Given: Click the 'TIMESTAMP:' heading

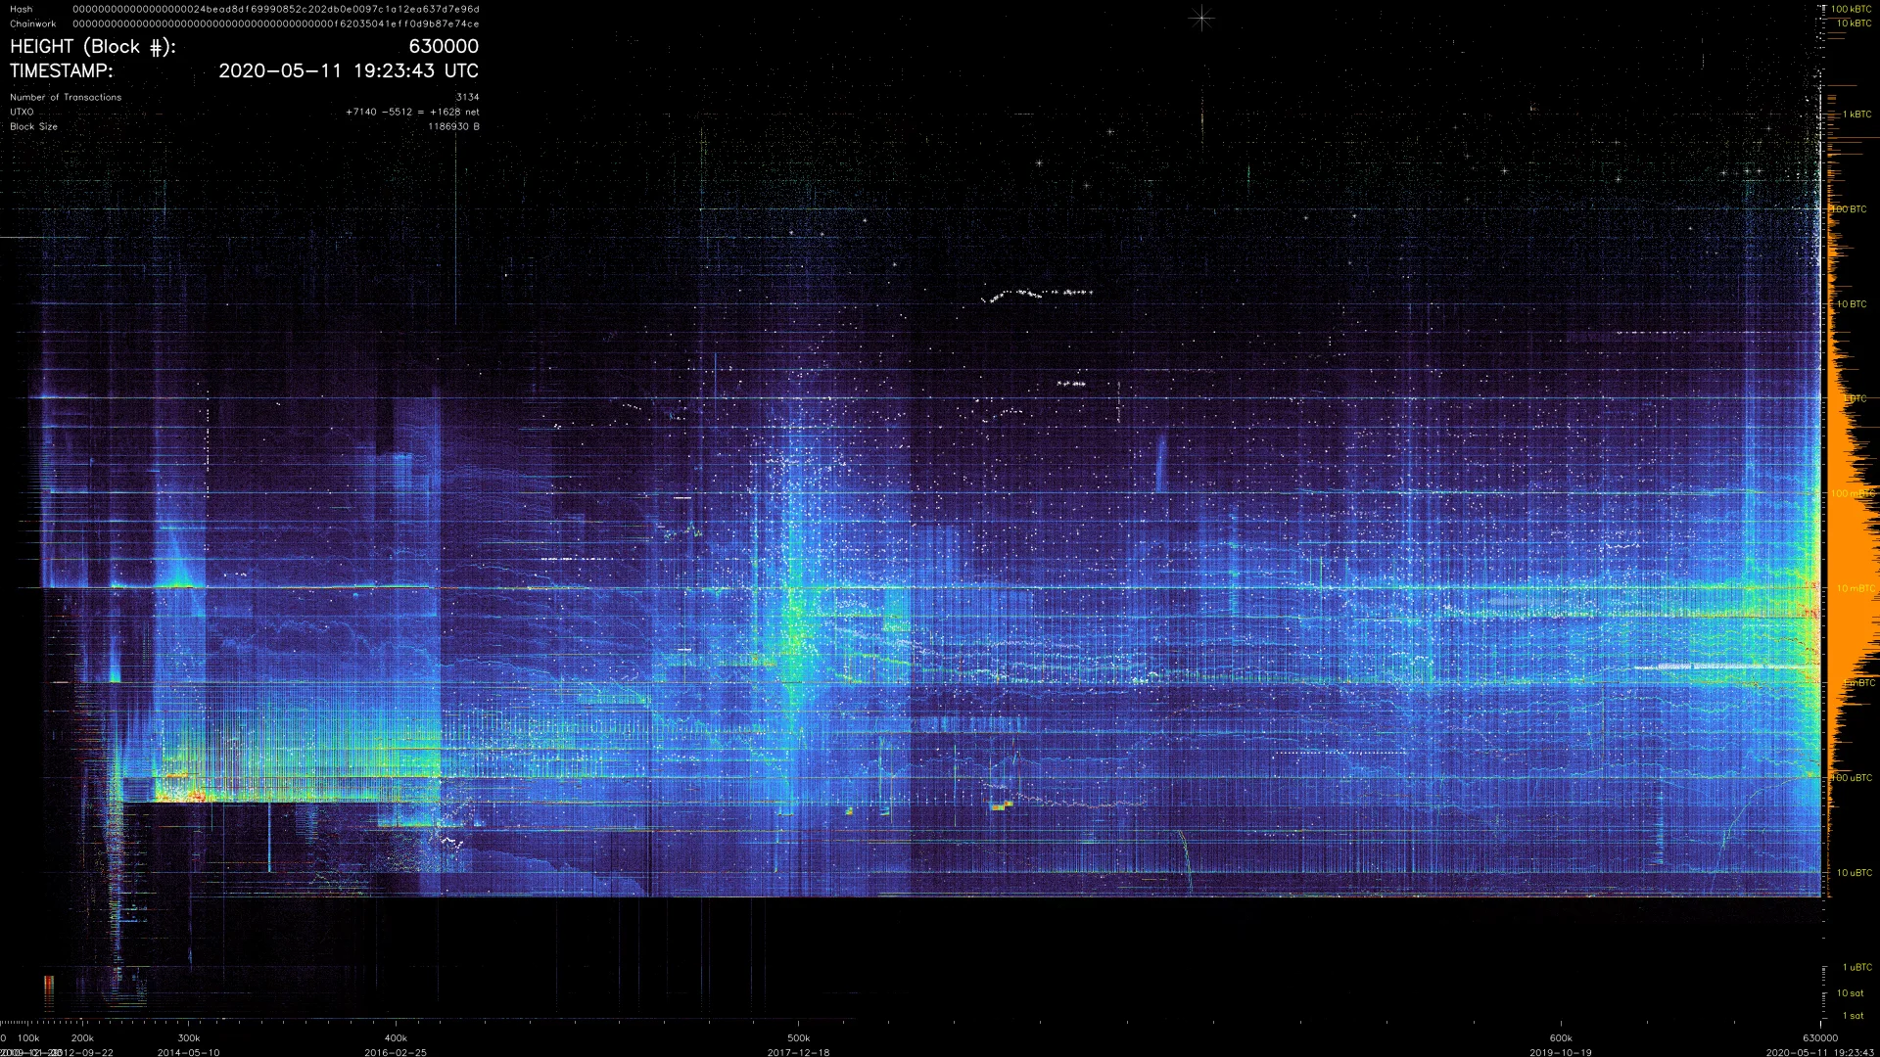Looking at the screenshot, I should [x=62, y=70].
